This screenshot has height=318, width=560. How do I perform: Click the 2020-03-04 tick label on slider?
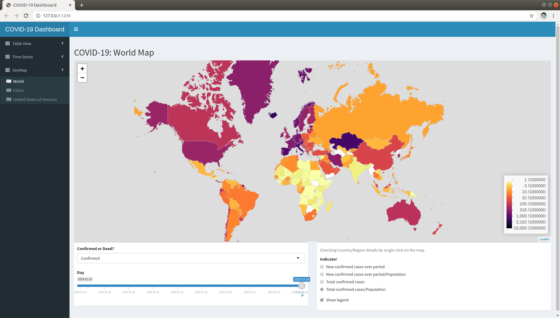point(225,292)
